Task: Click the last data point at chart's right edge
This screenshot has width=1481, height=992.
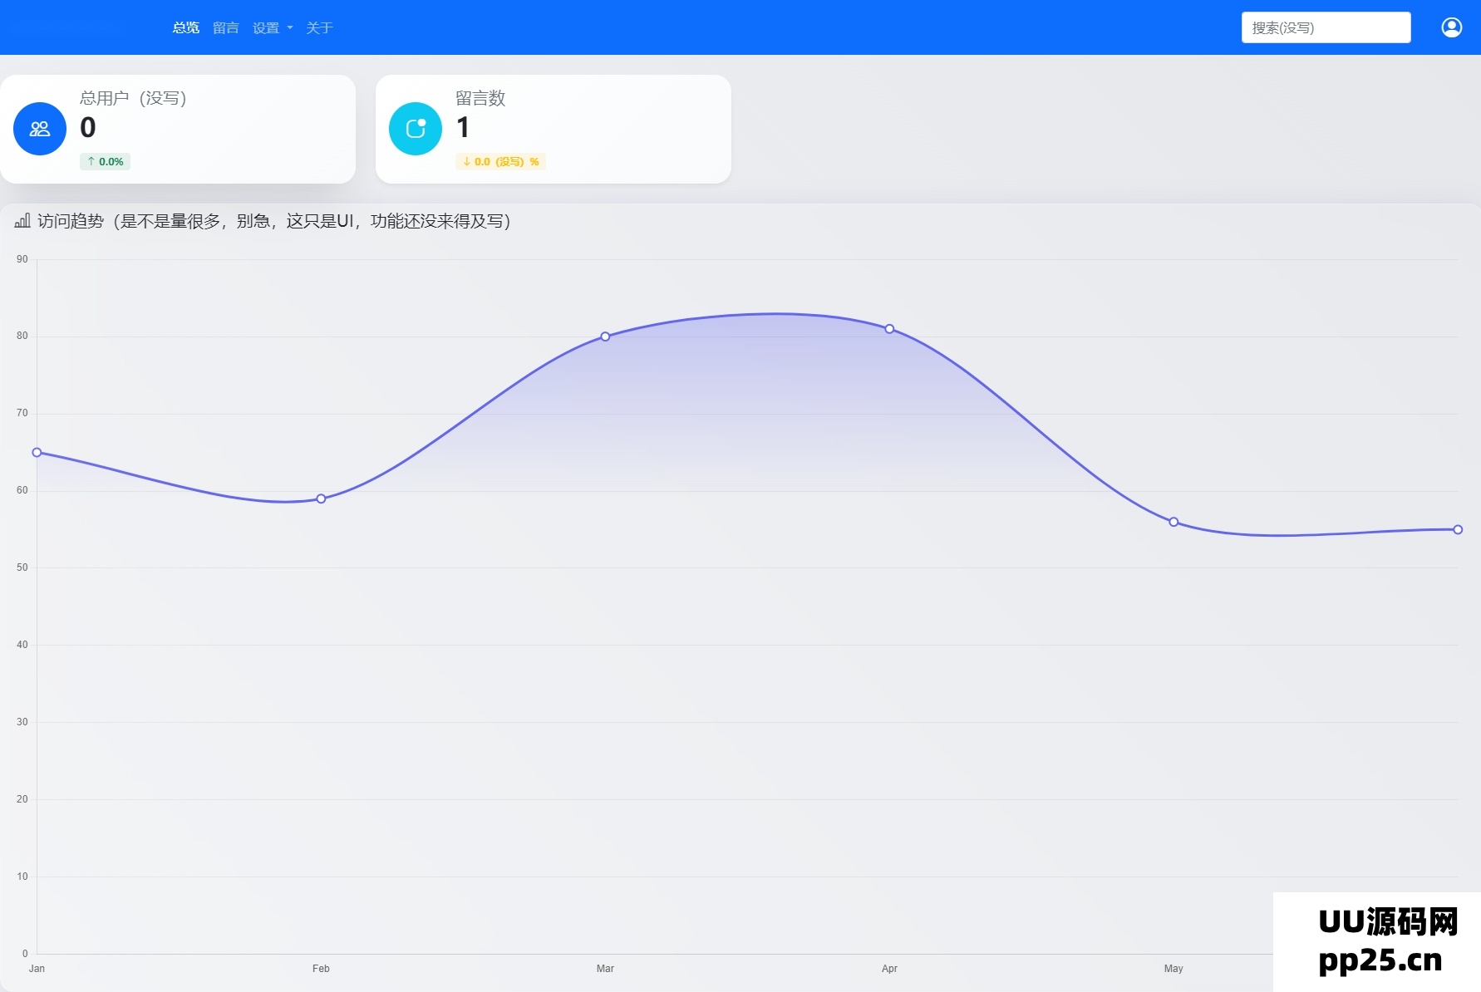Action: tap(1458, 530)
